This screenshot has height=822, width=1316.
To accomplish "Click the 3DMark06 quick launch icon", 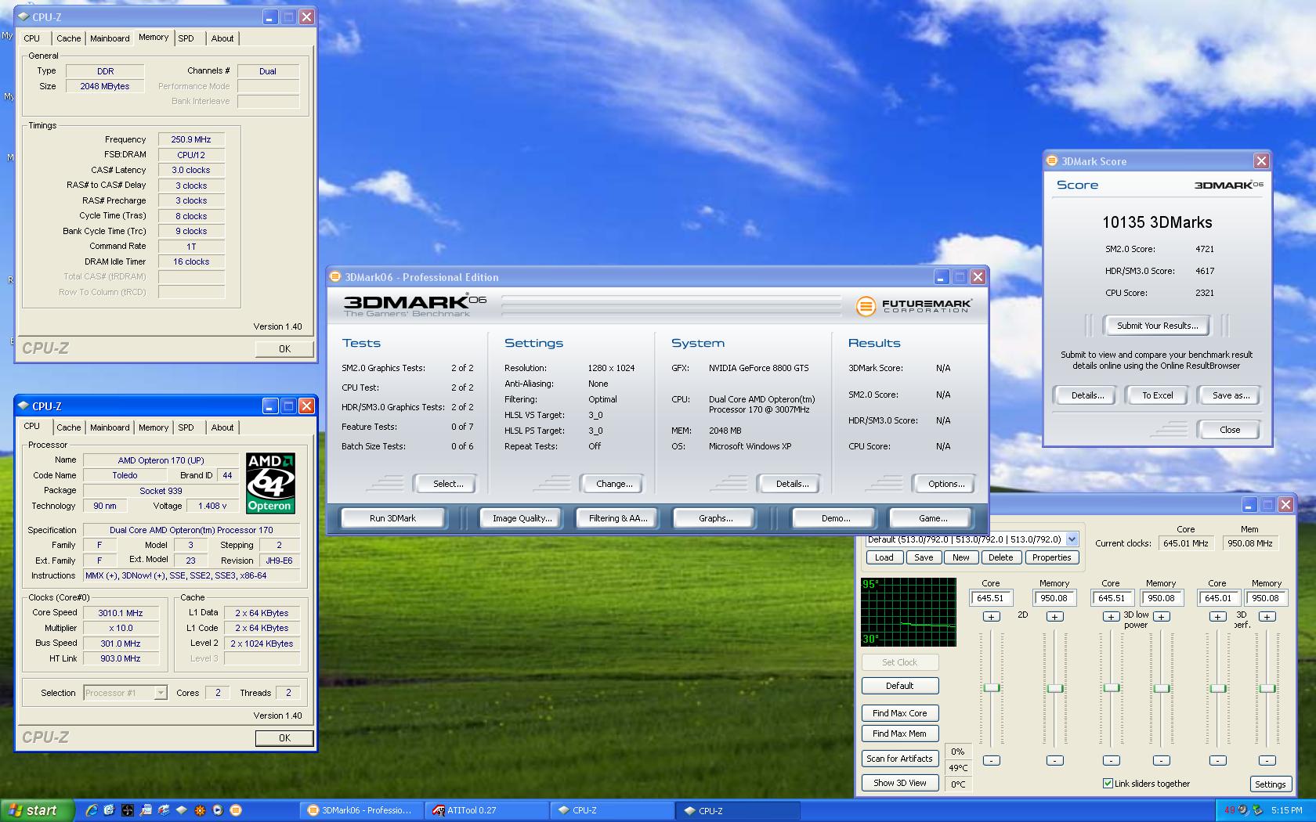I will (235, 810).
